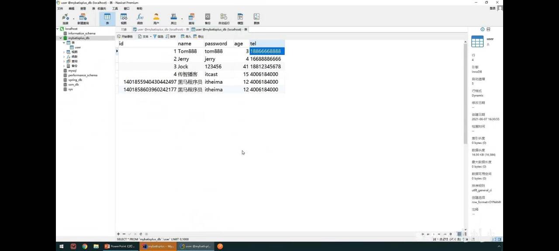Expand the Backups (备份) tree node
Viewport: 559px width, 251px height.
(64, 66)
